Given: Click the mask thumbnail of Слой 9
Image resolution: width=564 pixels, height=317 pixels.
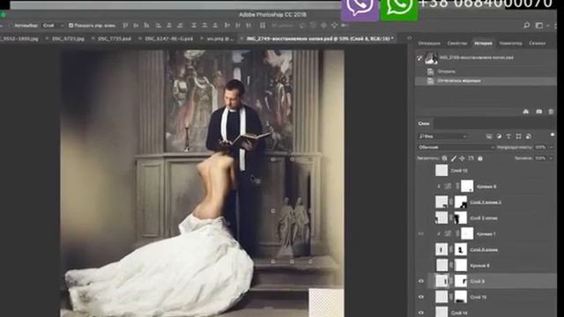Looking at the screenshot, I should pos(461,281).
